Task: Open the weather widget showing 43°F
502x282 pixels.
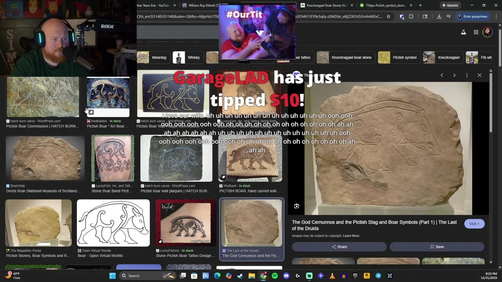Action: [x=13, y=276]
